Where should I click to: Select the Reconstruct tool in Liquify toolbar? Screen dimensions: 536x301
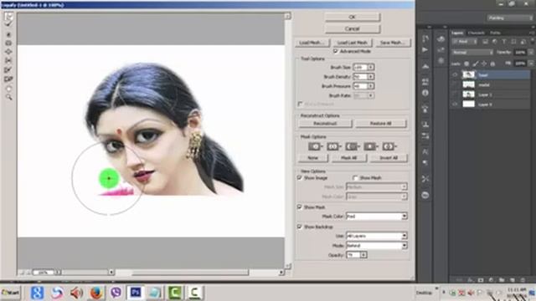8,24
